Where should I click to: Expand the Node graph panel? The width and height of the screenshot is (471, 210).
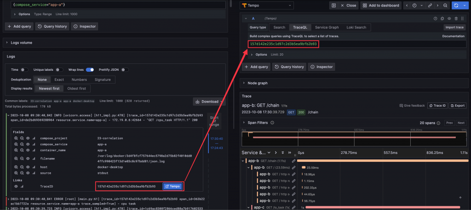click(354, 83)
